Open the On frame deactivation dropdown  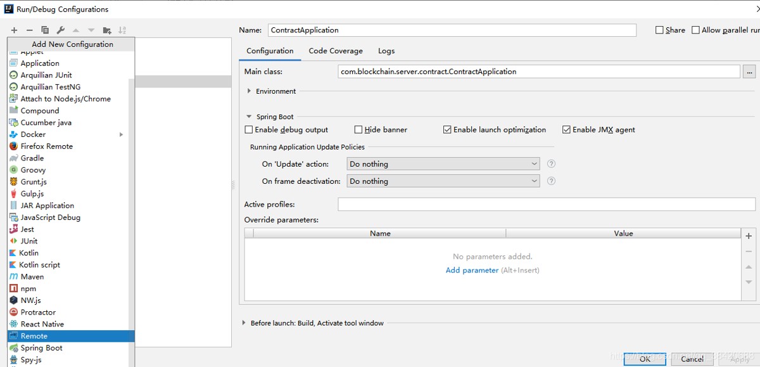[443, 181]
